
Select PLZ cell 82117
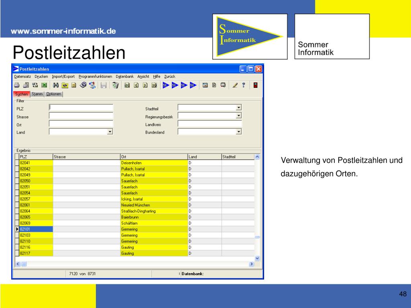point(36,253)
